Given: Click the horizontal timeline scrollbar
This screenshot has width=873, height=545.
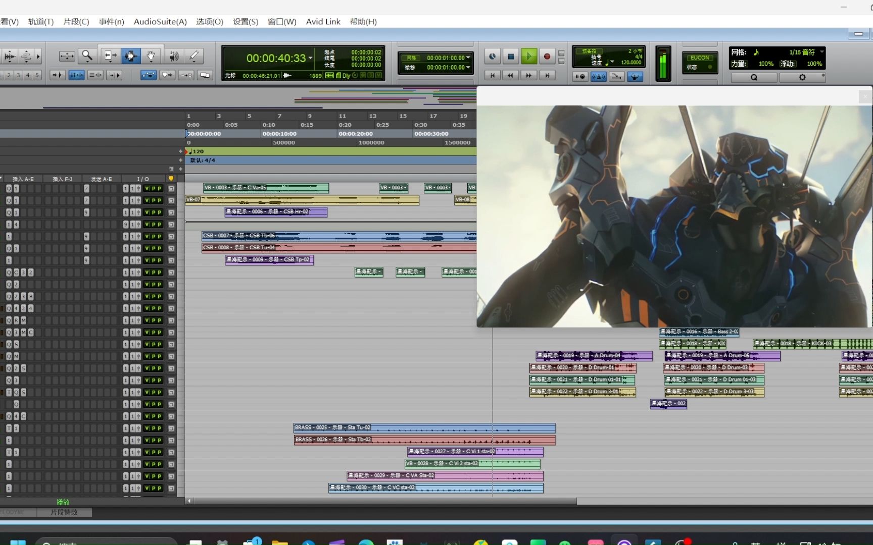Looking at the screenshot, I should pos(384,501).
